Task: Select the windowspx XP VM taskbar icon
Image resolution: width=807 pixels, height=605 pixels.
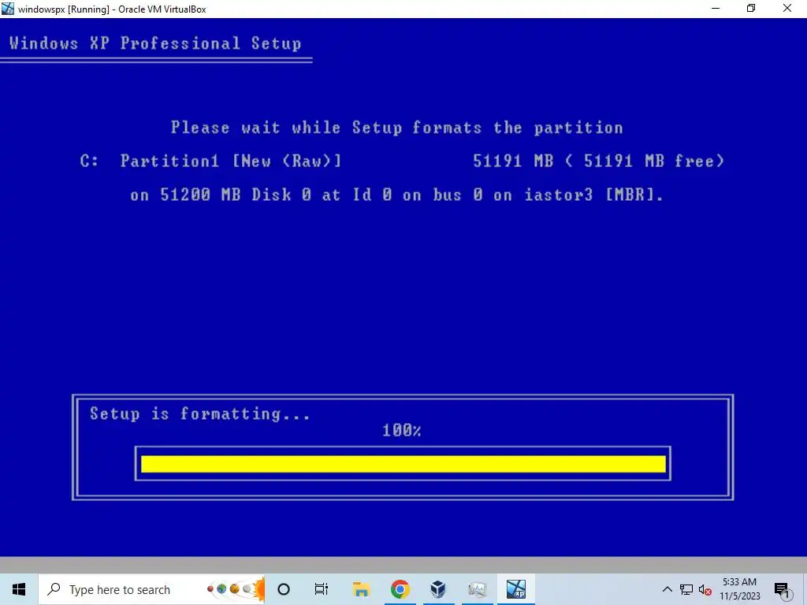Action: (x=515, y=589)
